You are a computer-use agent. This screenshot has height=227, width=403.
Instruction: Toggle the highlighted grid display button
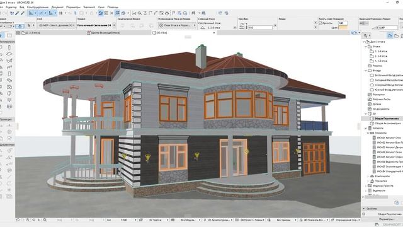118,13
